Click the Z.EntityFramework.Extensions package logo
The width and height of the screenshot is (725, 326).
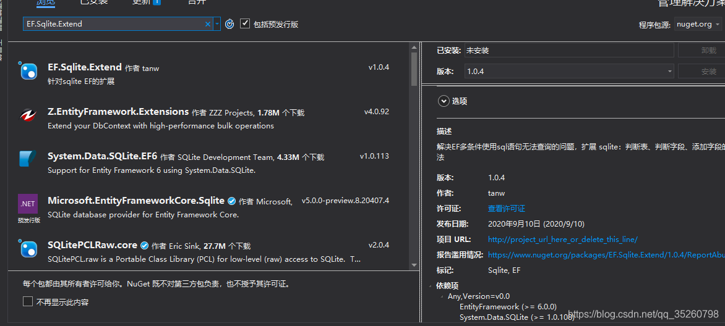pyautogui.click(x=28, y=115)
